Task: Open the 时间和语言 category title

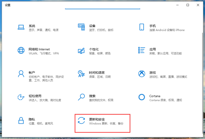Action: click(x=97, y=73)
